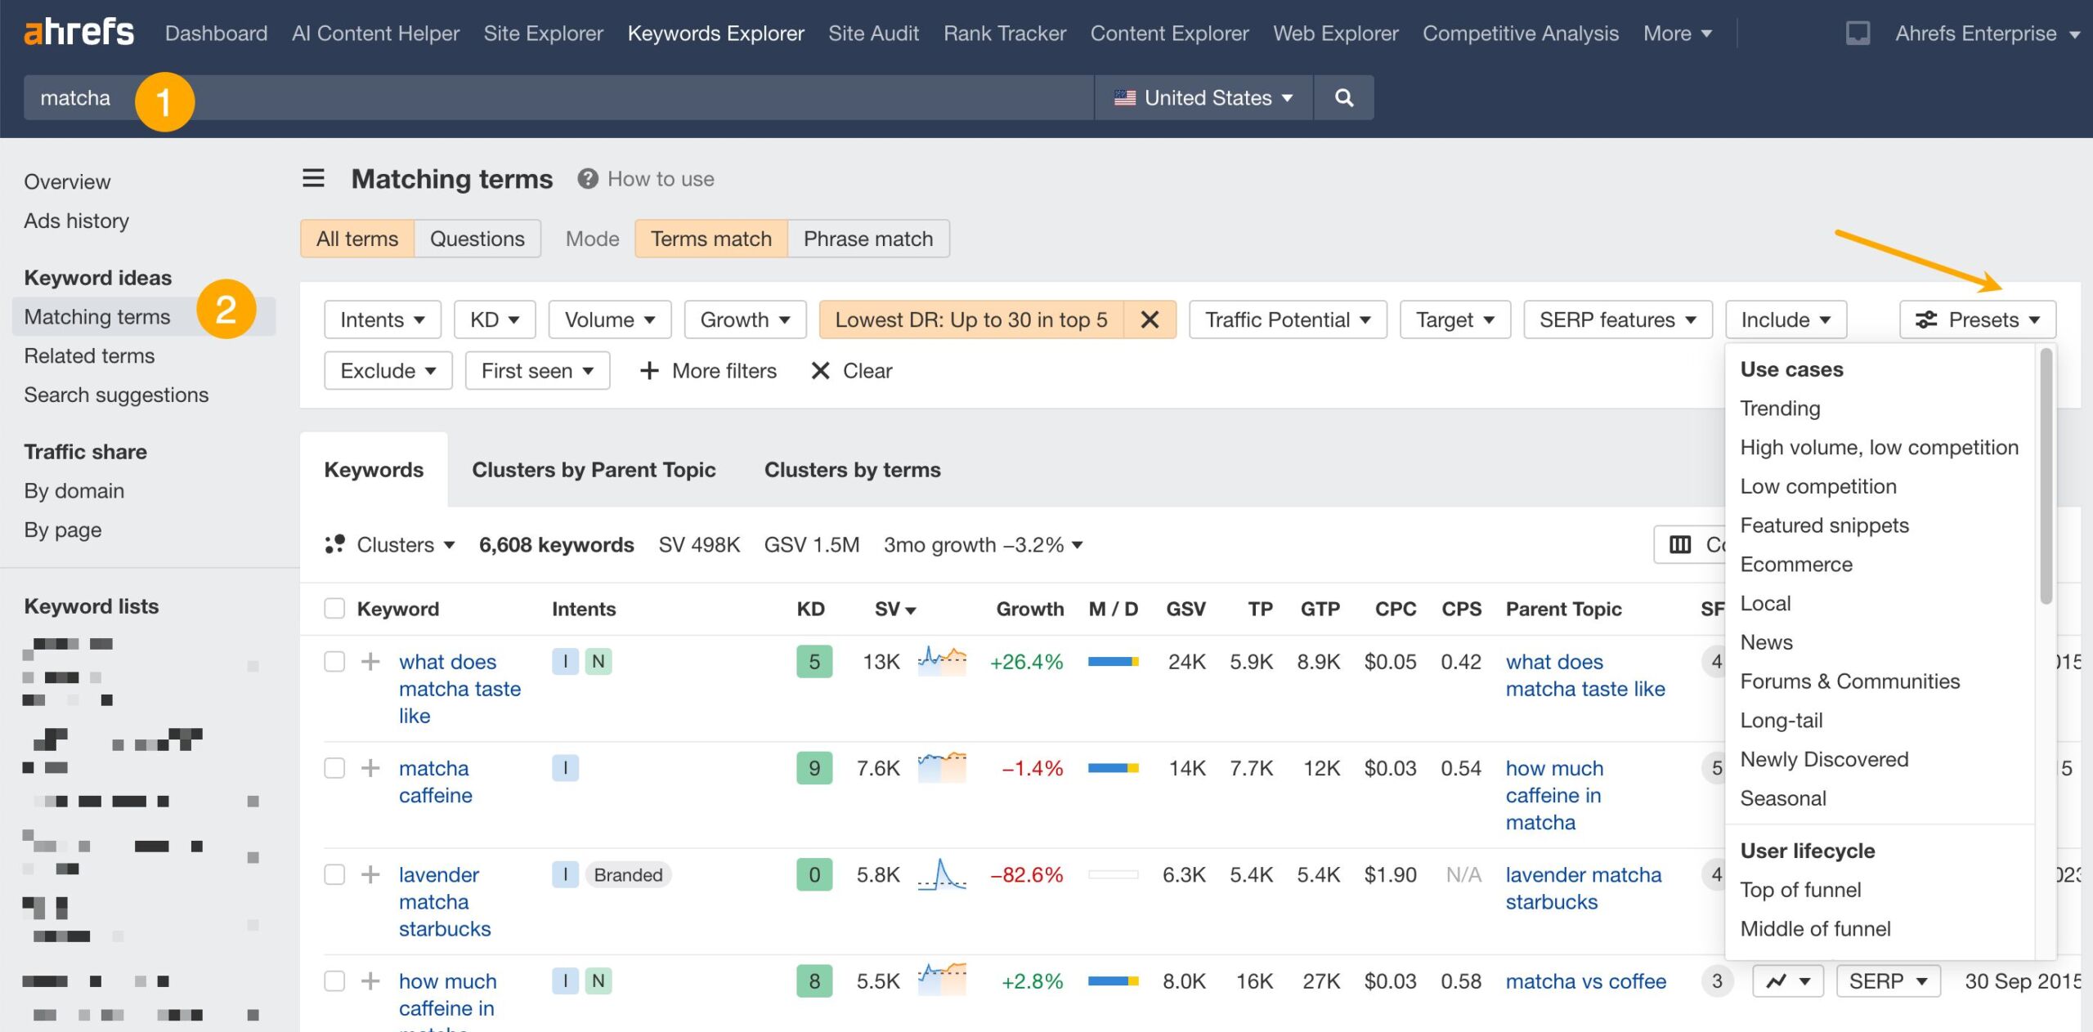Select the Questions tab

click(x=477, y=237)
